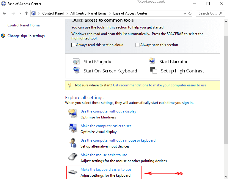Click the Narrator speech bubble icon
The height and width of the screenshot is (179, 228).
pos(152,61)
